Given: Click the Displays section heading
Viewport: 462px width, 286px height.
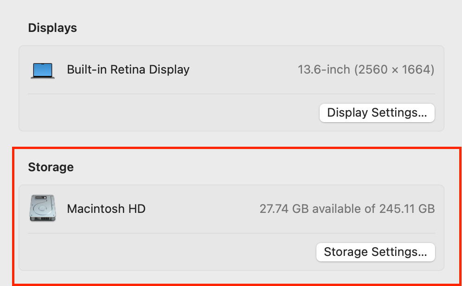Looking at the screenshot, I should [52, 28].
